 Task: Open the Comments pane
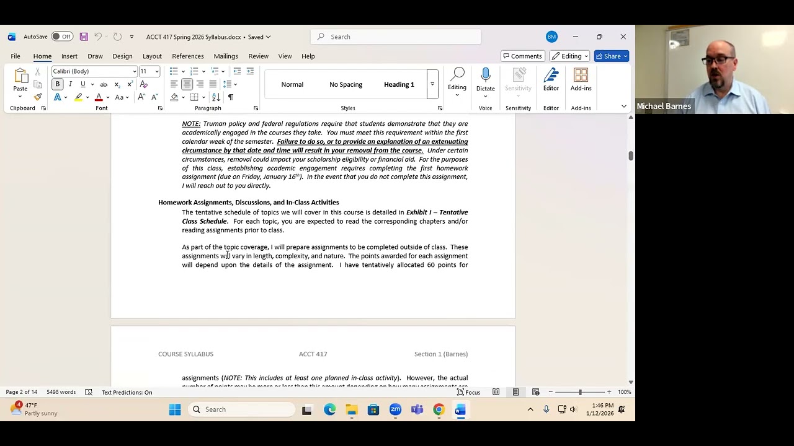point(522,56)
